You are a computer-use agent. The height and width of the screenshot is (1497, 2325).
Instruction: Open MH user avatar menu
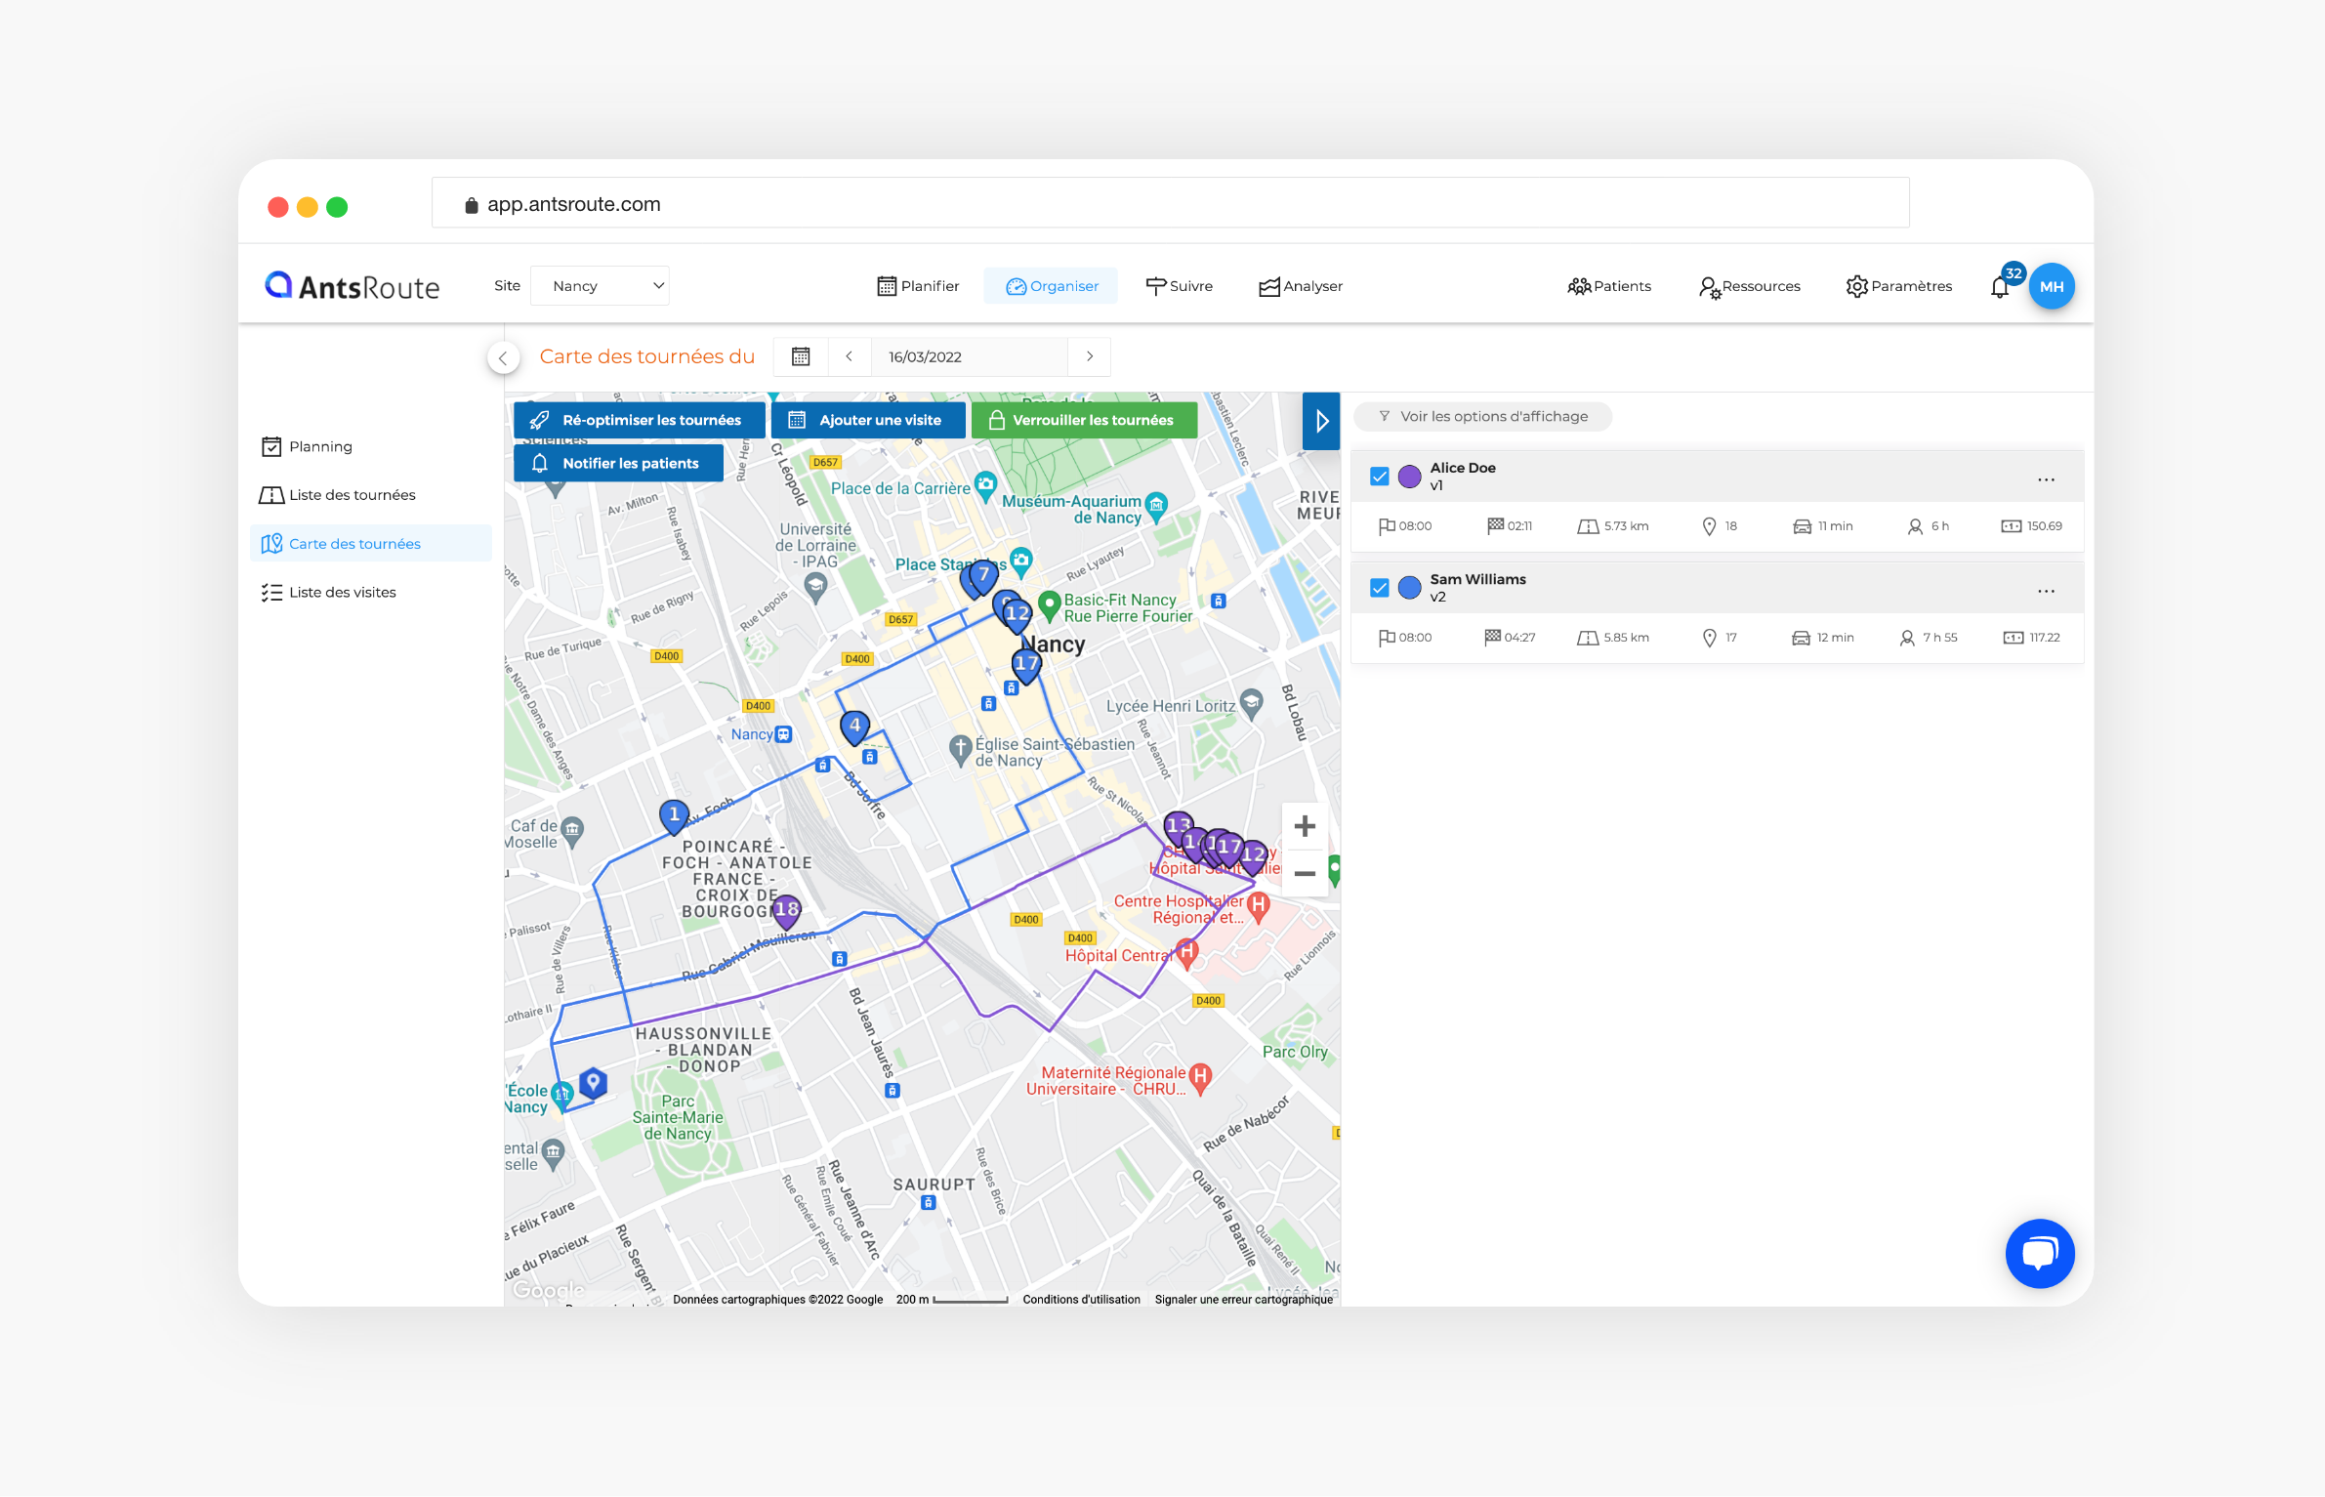(x=2052, y=286)
